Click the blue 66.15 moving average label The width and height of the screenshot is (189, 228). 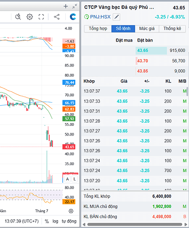click(x=69, y=103)
